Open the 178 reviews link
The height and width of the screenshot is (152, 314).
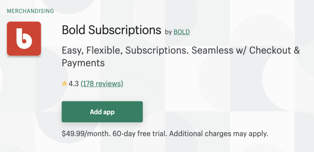coord(102,84)
